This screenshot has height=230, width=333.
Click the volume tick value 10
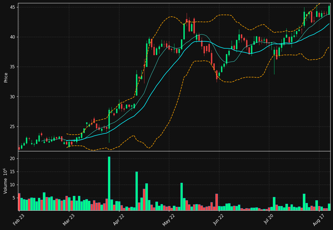[13, 185]
